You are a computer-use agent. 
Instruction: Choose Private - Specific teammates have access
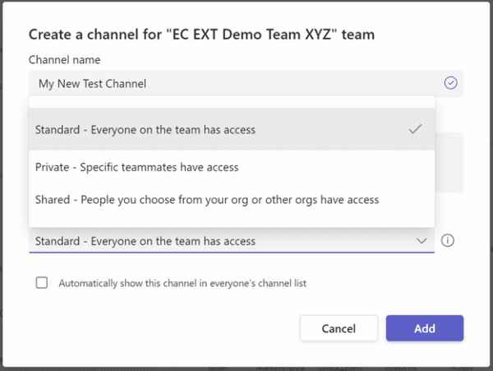pos(136,167)
